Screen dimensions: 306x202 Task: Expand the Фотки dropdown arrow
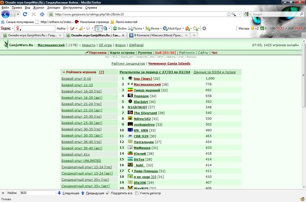pyautogui.click(x=161, y=29)
